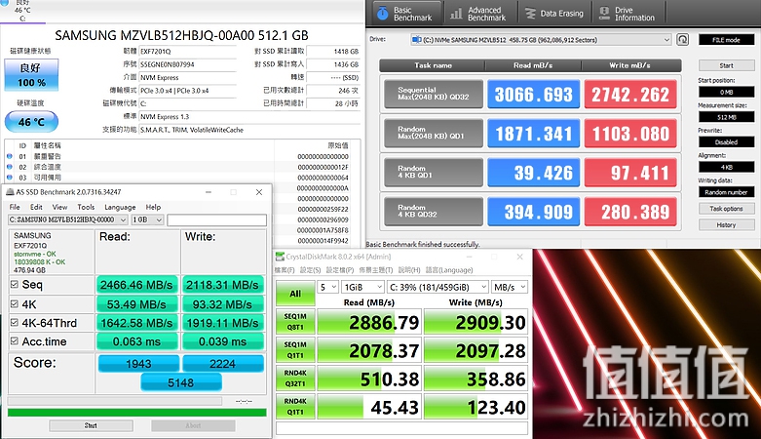Open History in TxBENCH
The height and width of the screenshot is (439, 761).
[726, 224]
